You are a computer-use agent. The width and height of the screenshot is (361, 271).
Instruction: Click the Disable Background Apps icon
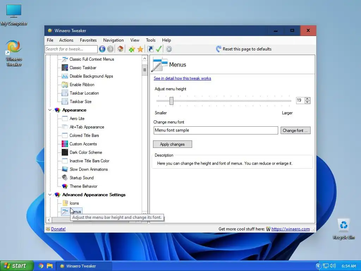65,76
